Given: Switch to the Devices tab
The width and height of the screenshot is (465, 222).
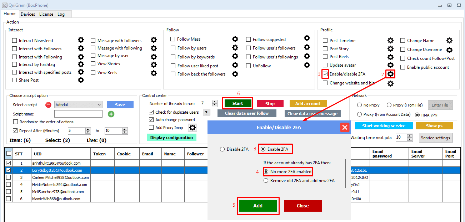Looking at the screenshot, I should (28, 14).
